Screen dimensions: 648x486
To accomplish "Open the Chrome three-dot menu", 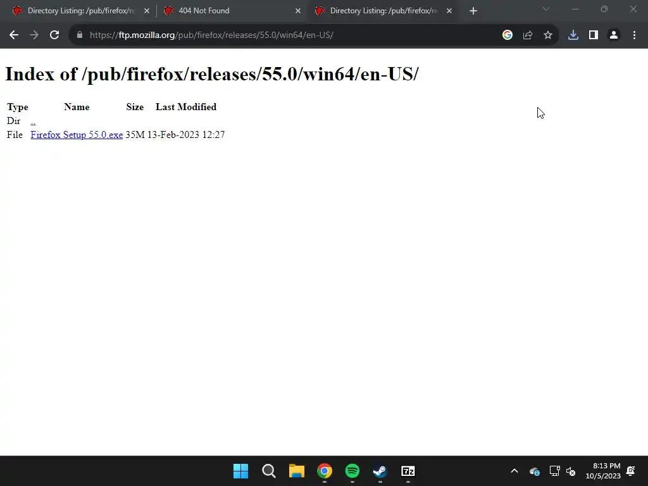I will pyautogui.click(x=634, y=35).
